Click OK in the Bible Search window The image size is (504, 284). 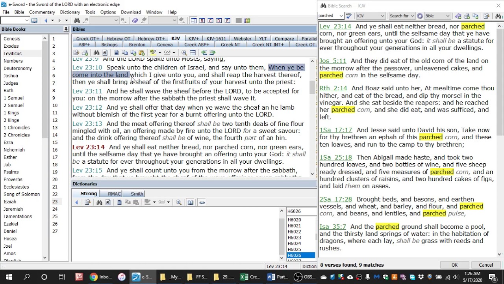pyautogui.click(x=454, y=265)
